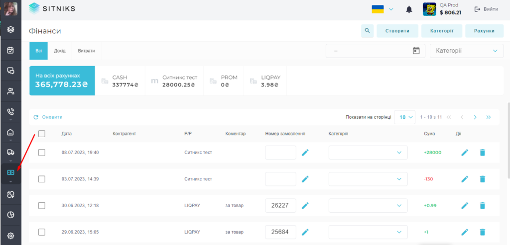Click the search magnifier button
510x245 pixels.
coord(367,31)
